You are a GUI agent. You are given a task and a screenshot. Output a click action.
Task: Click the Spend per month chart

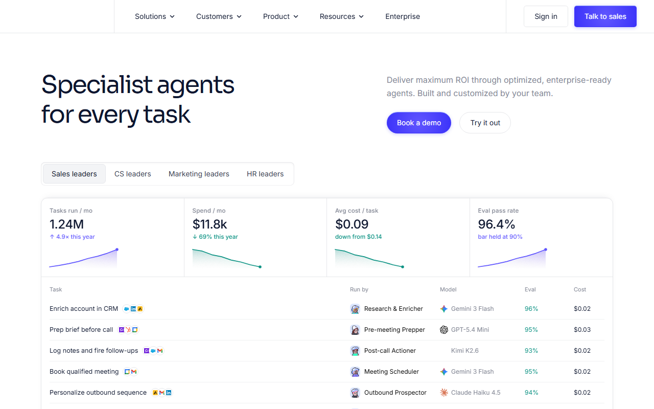(227, 258)
